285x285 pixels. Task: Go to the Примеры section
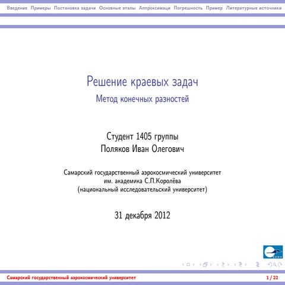coord(40,8)
